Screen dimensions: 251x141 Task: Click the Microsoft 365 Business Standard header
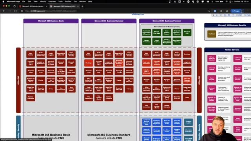pyautogui.click(x=109, y=21)
